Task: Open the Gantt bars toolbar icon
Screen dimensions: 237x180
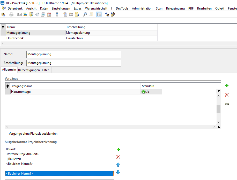Action: click(x=25, y=14)
